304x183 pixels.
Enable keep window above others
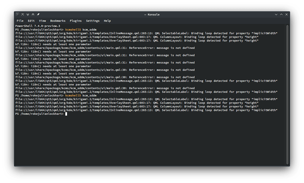(33, 15)
